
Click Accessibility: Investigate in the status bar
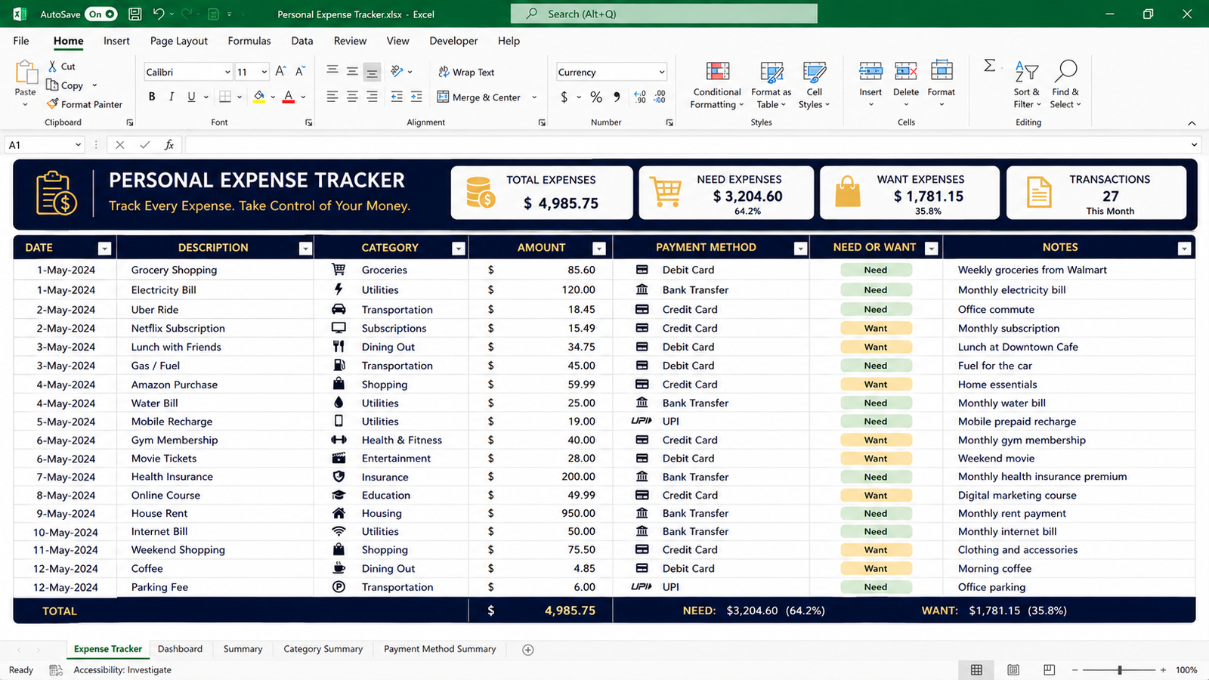(122, 670)
